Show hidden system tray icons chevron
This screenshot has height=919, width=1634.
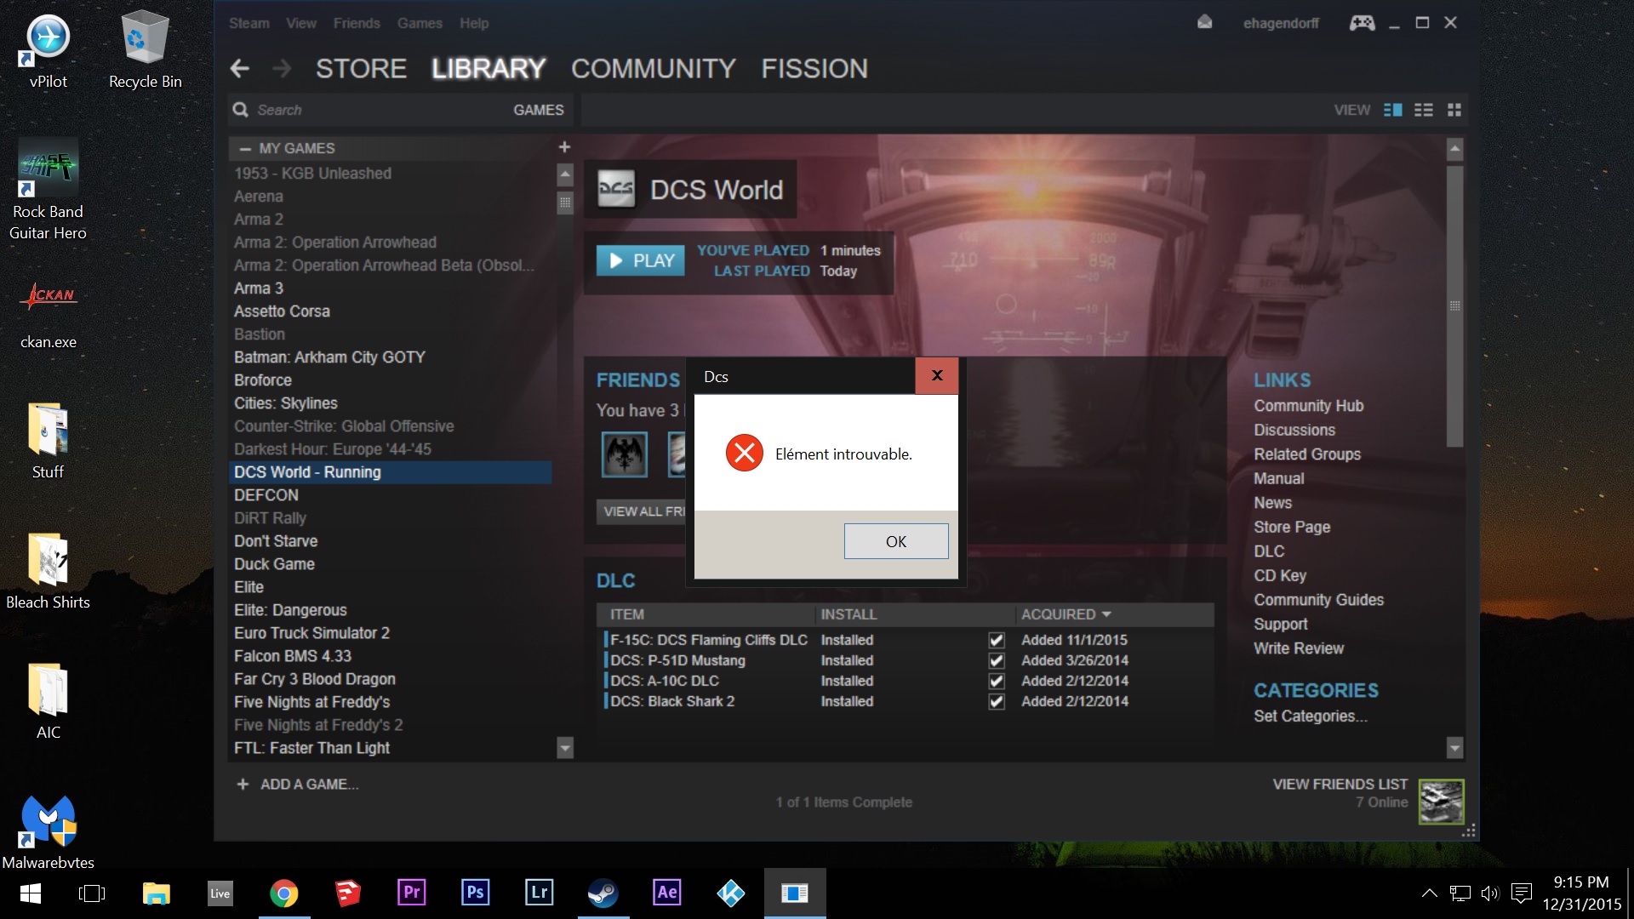tap(1429, 893)
